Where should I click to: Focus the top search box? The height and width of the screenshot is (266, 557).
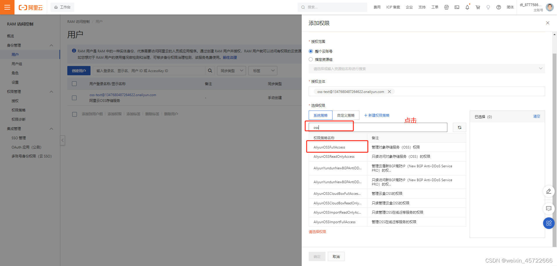(332, 7)
